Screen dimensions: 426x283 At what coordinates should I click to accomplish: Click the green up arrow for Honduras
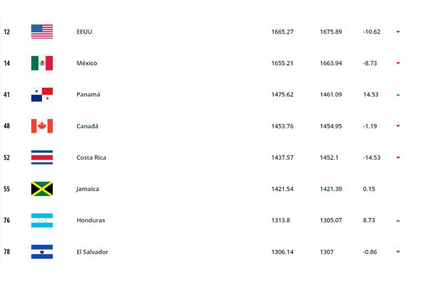398,221
